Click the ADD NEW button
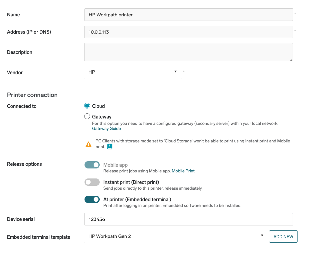 tap(283, 237)
